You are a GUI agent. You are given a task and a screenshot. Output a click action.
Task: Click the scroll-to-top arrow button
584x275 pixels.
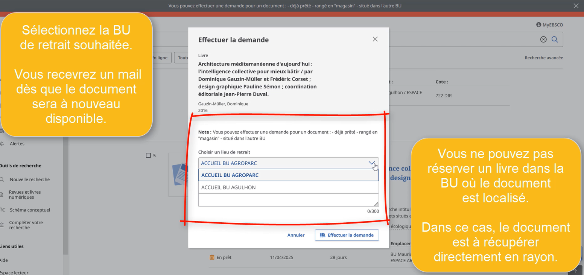tap(575, 270)
